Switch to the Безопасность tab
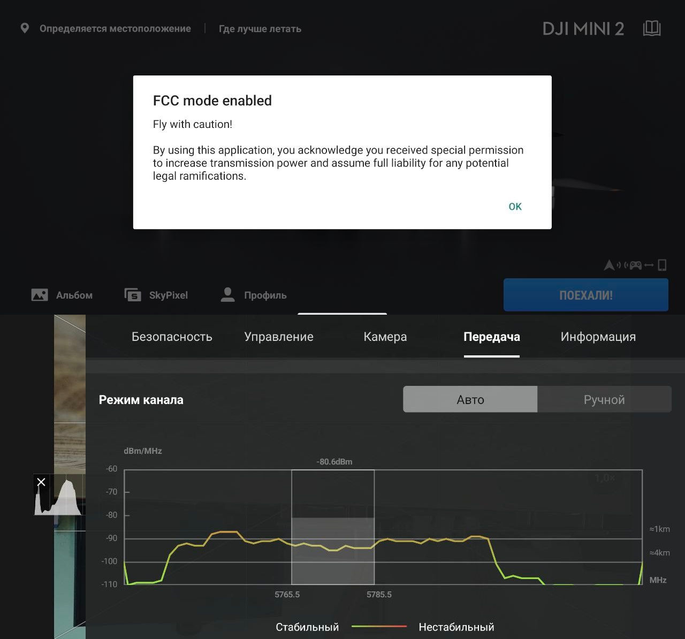The height and width of the screenshot is (639, 685). click(x=172, y=337)
